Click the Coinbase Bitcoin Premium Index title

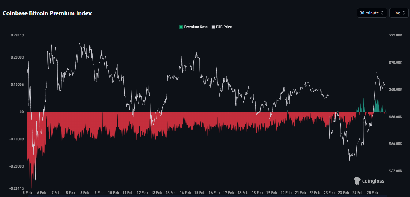[47, 13]
